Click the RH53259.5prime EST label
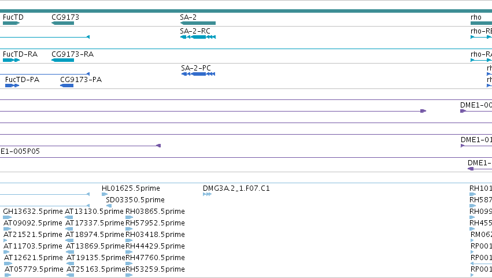 coord(155,269)
